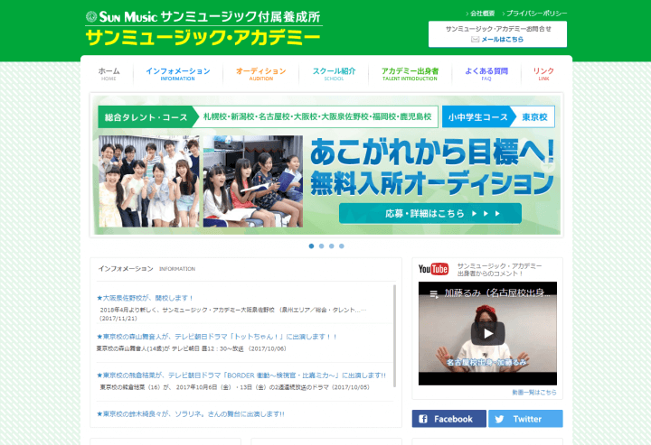Click the 小中学生コース banner label
651x445 pixels.
coord(478,117)
